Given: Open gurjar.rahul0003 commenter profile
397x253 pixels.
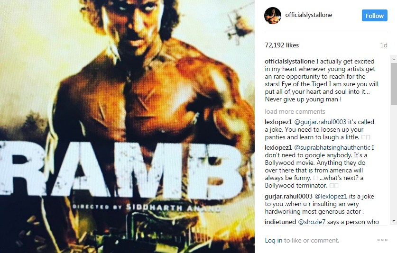Looking at the screenshot, I should [289, 196].
